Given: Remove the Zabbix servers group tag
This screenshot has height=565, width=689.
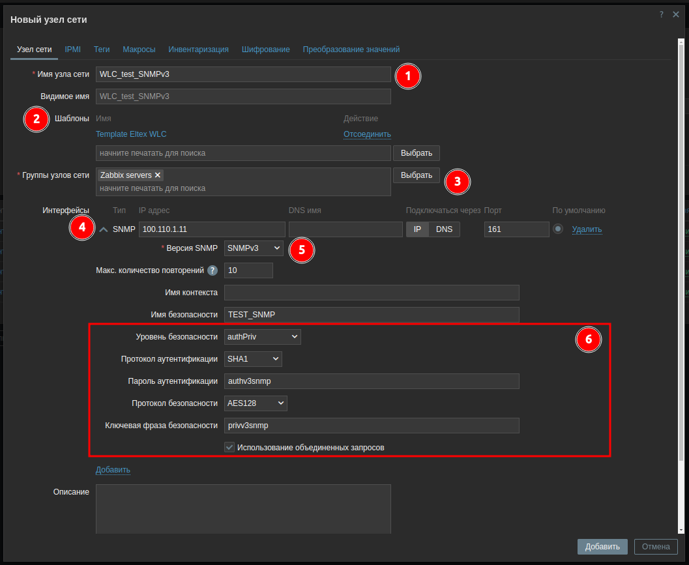Looking at the screenshot, I should (x=158, y=175).
